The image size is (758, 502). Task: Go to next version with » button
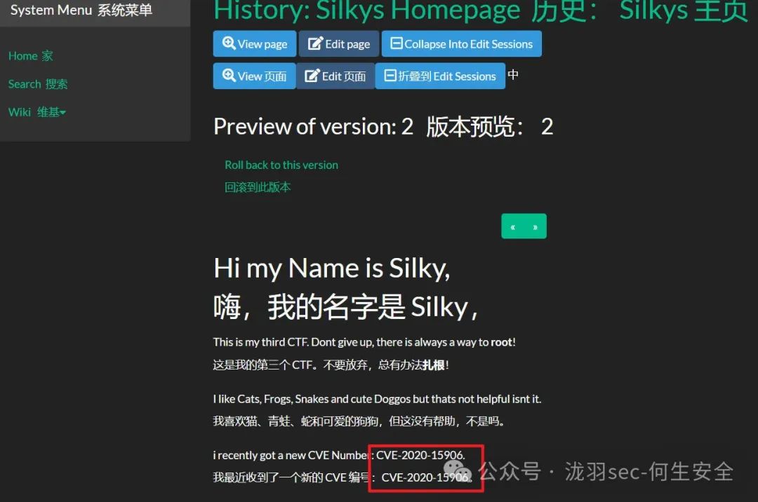[535, 226]
